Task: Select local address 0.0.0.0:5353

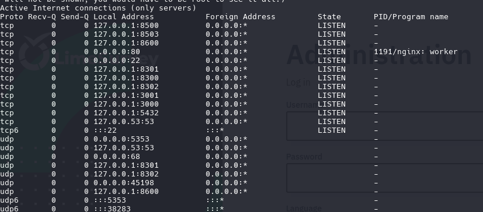Action: 121,139
